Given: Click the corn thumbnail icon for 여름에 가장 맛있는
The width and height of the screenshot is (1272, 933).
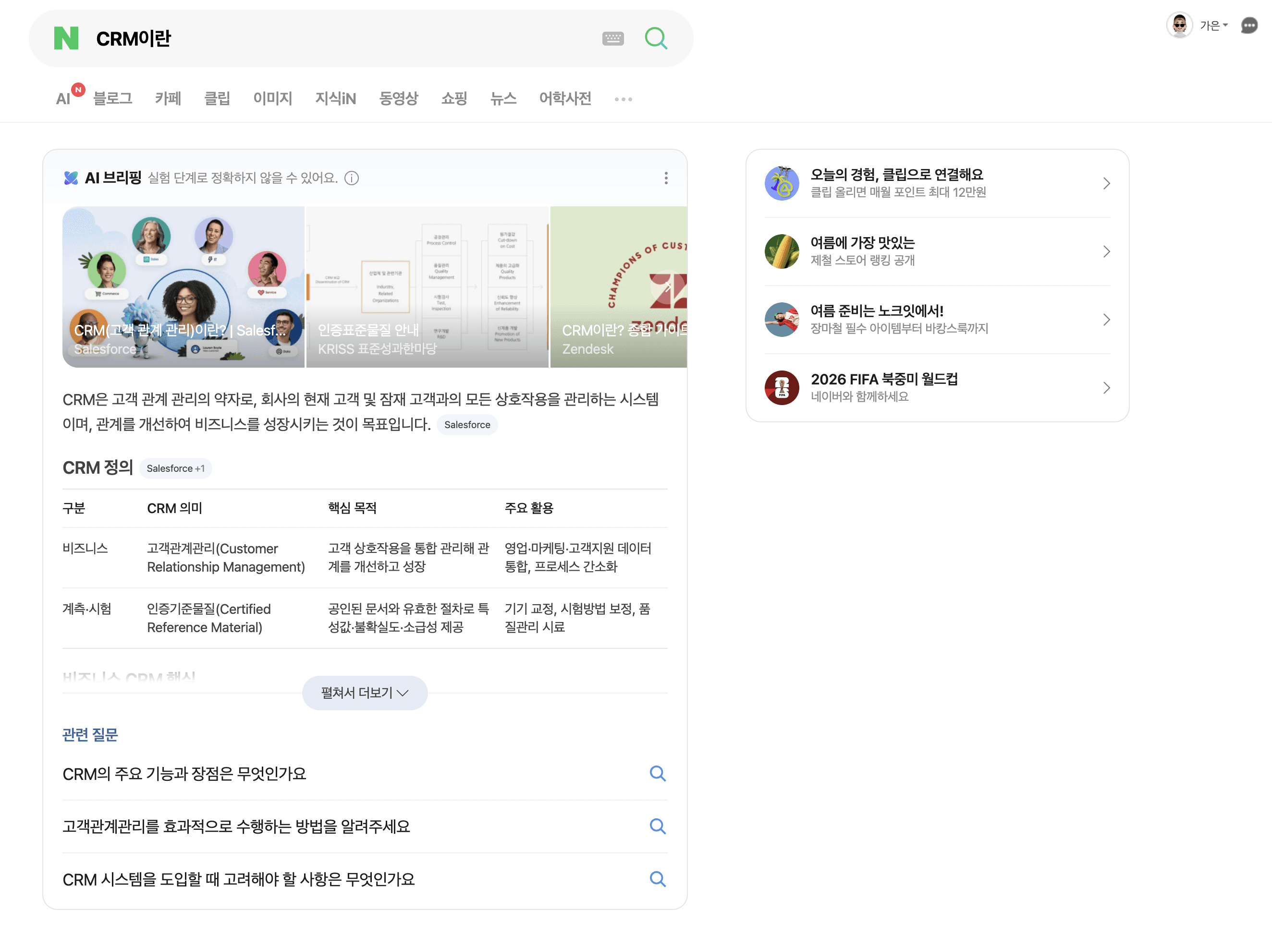Looking at the screenshot, I should click(782, 251).
